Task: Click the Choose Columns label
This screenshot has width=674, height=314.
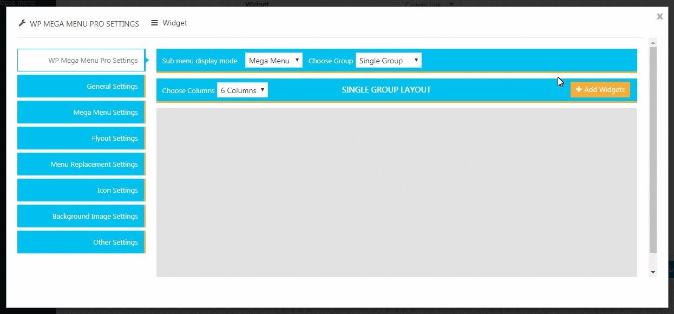Action: pyautogui.click(x=188, y=90)
